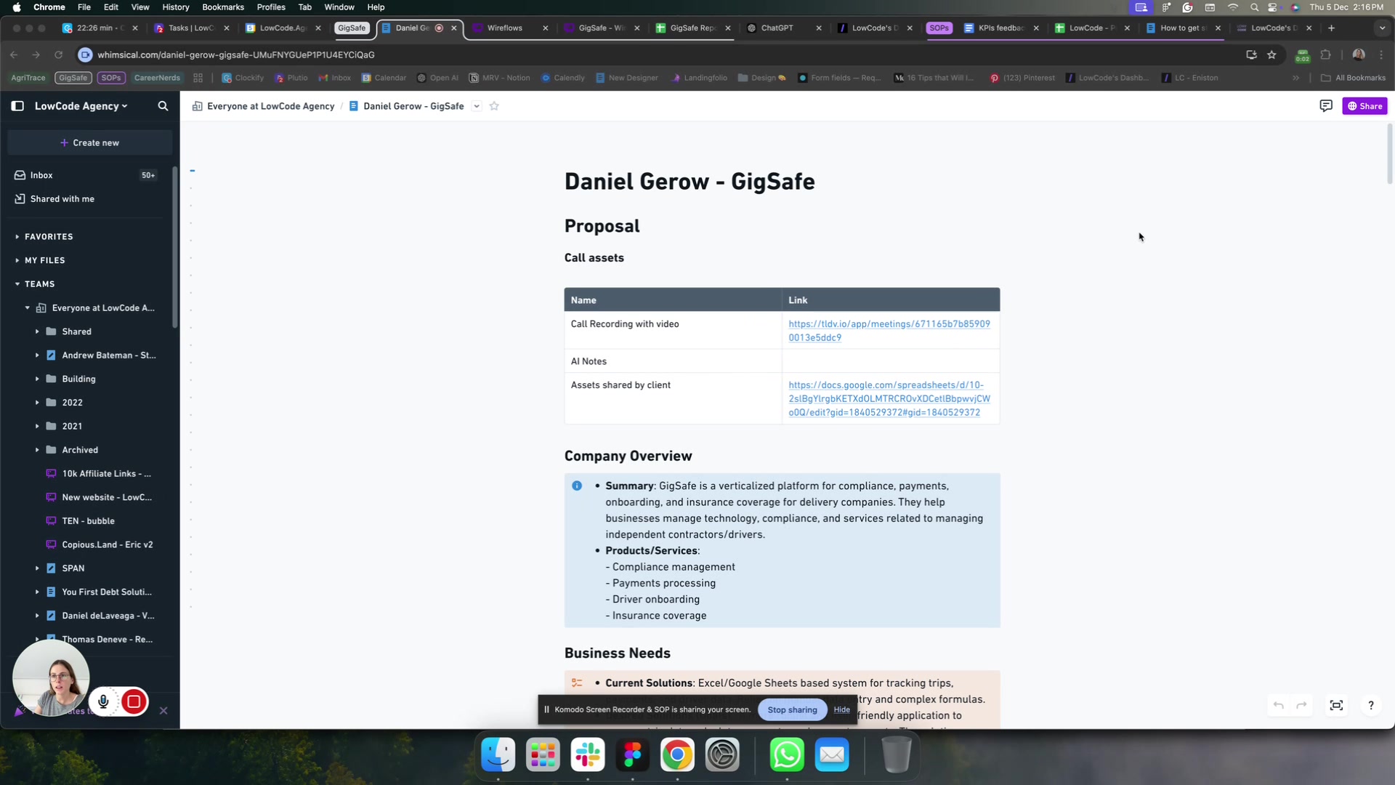The width and height of the screenshot is (1395, 785).
Task: Toggle the Whimsical sidebar panel icon
Action: [17, 106]
